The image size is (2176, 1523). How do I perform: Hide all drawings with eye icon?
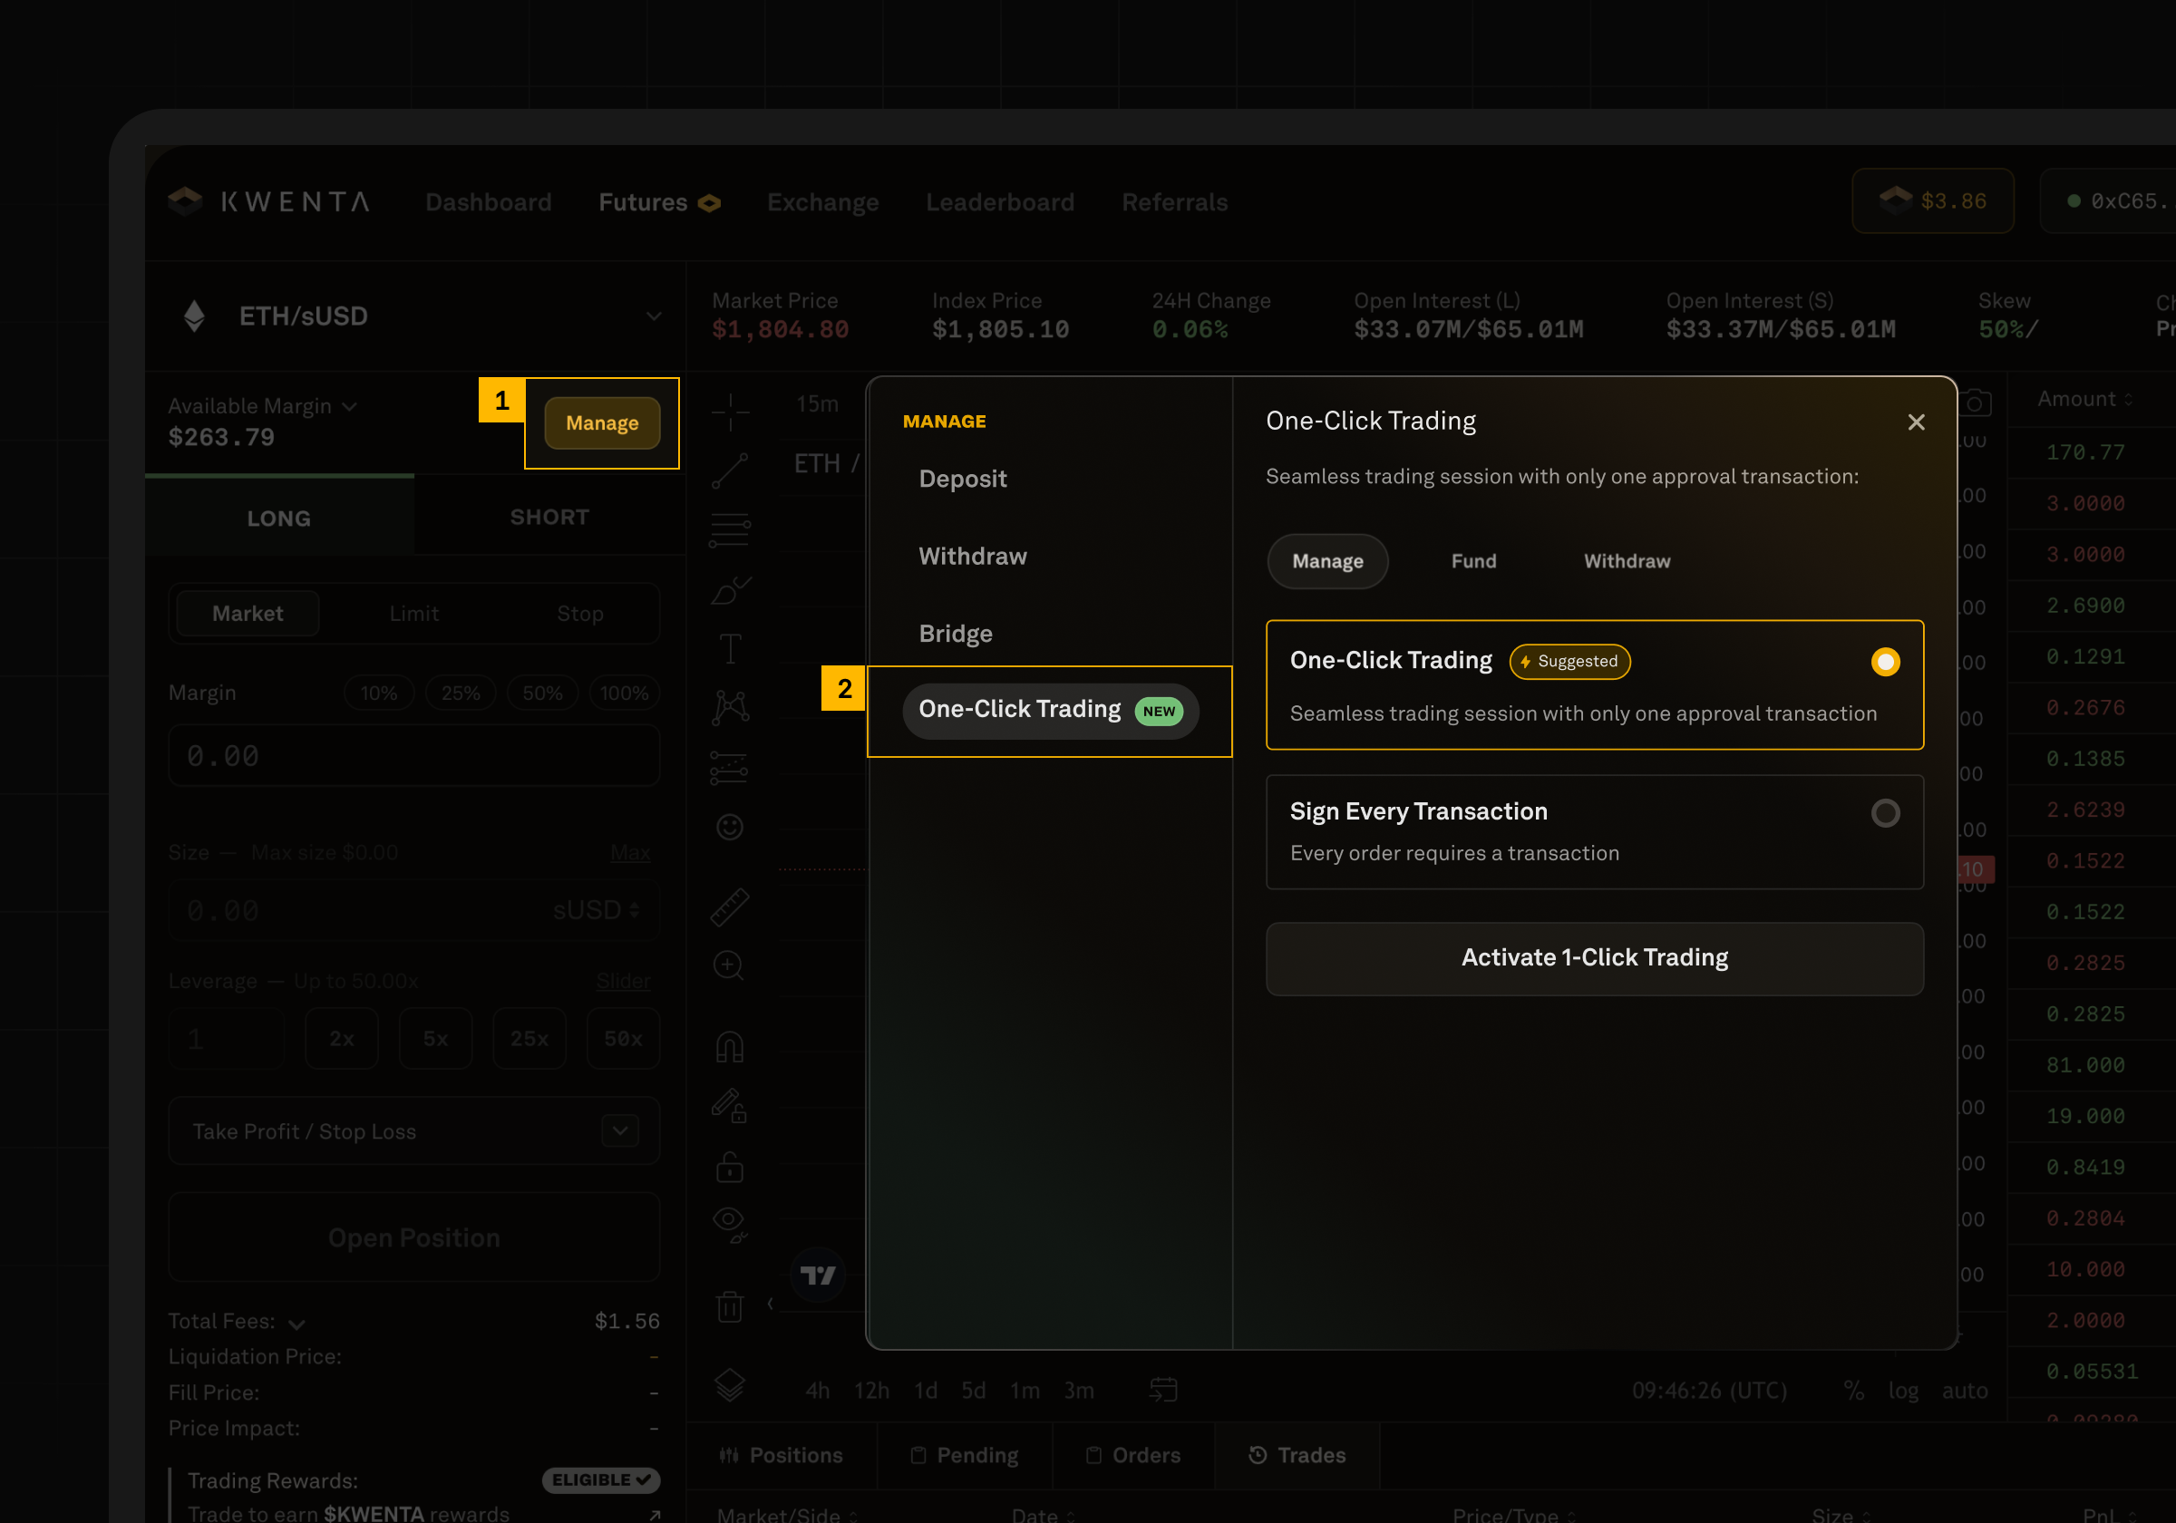click(730, 1224)
